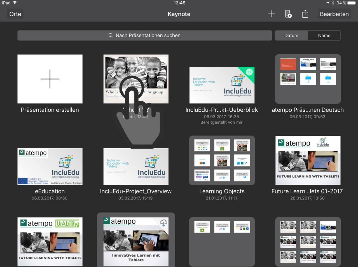Tap the Nach Präsentationen suchen search field
The height and width of the screenshot is (267, 358).
click(x=145, y=36)
